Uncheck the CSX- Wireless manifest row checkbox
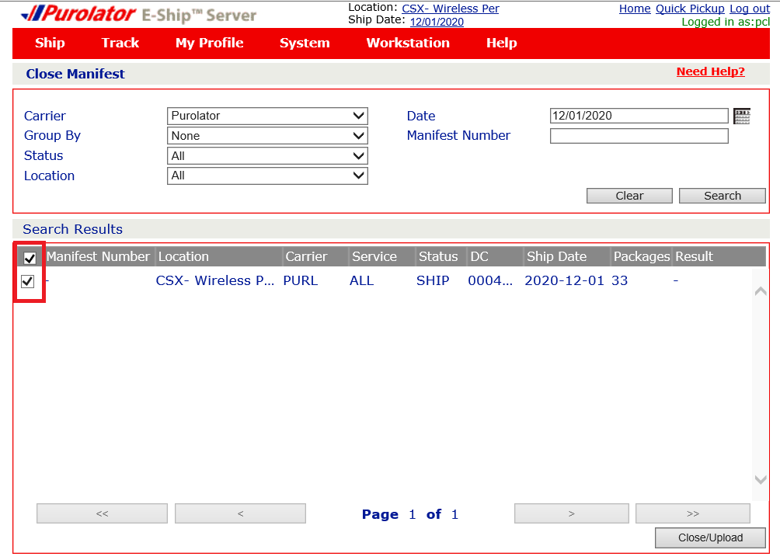Viewport: 780px width, 560px height. coord(28,281)
